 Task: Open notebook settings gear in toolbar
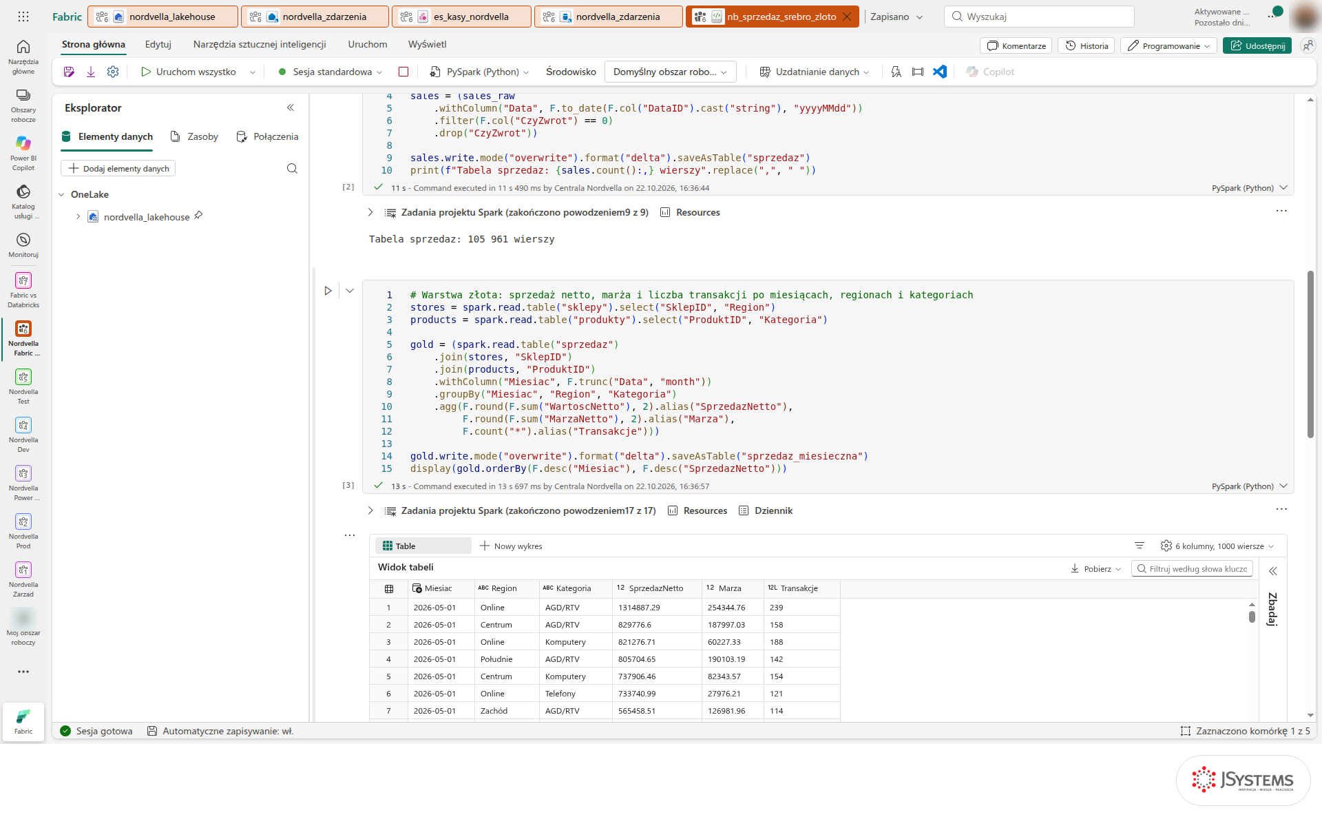(x=113, y=72)
